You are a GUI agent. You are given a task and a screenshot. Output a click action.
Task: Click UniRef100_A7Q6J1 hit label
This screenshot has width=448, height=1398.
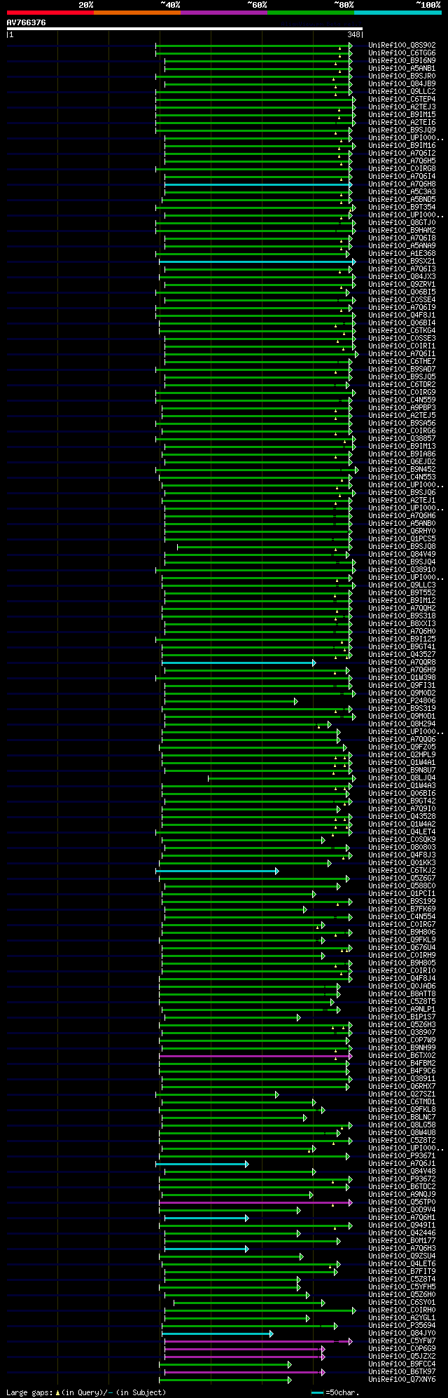click(x=402, y=1163)
